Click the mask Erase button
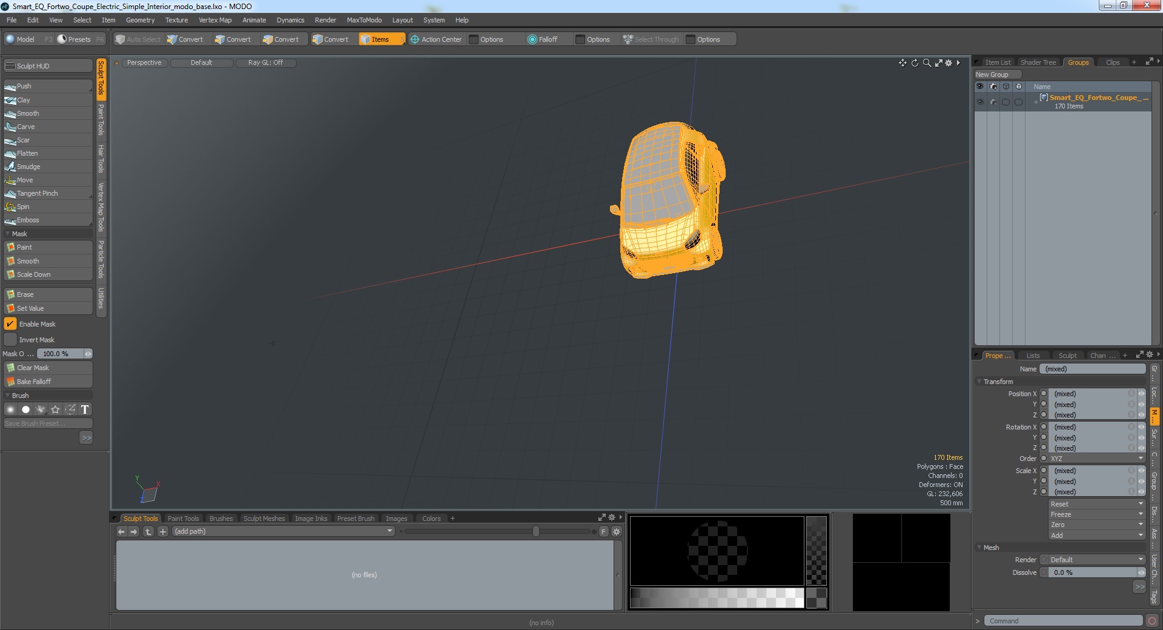Image resolution: width=1163 pixels, height=630 pixels. click(x=48, y=294)
